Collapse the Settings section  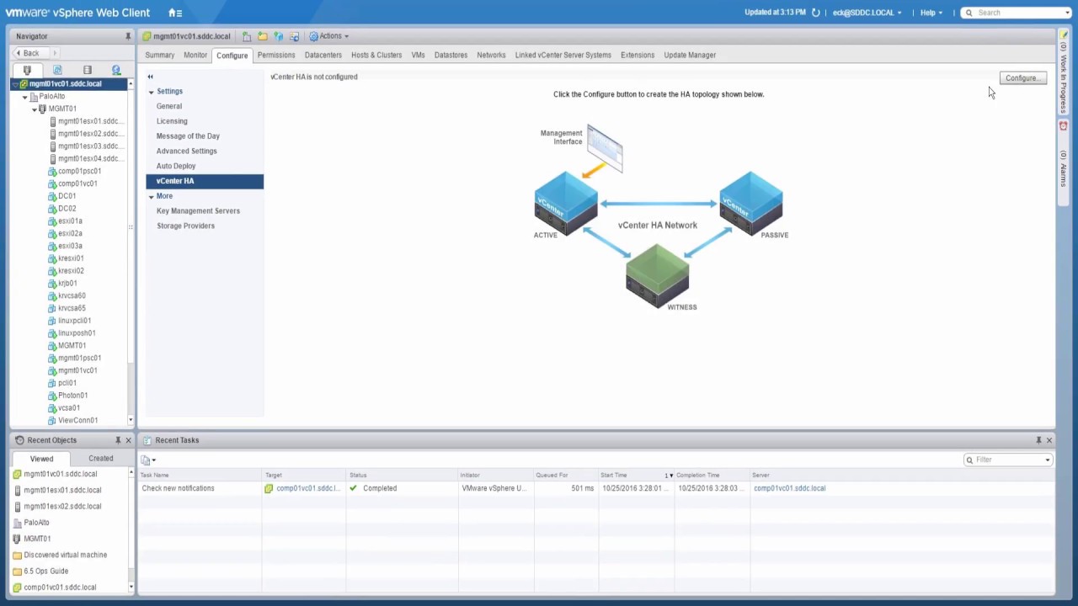tap(152, 91)
